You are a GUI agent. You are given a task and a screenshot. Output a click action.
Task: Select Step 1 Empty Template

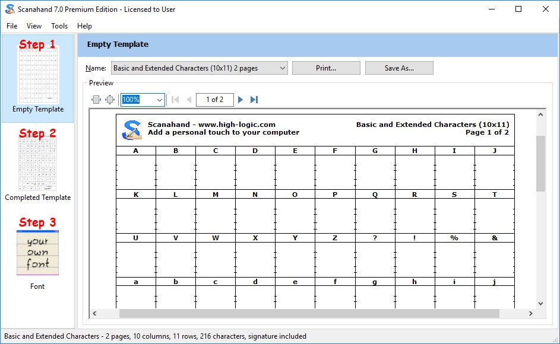(38, 78)
